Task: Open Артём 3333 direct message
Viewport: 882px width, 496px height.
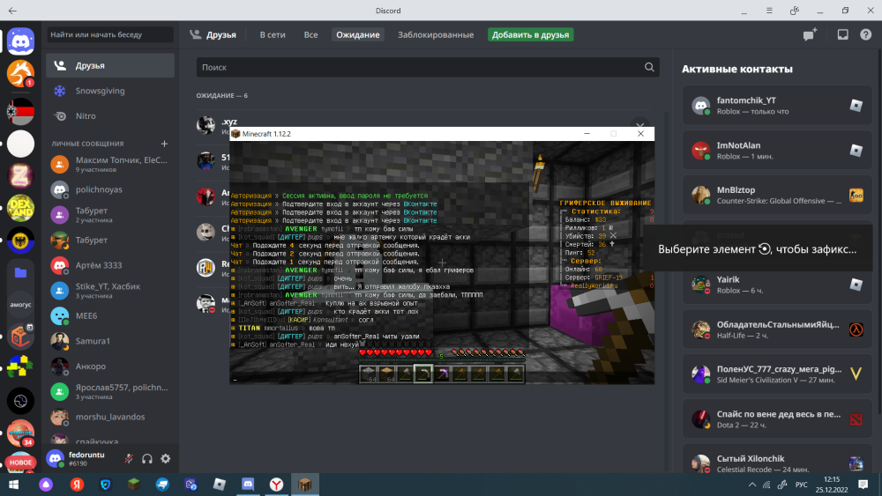Action: click(x=110, y=265)
